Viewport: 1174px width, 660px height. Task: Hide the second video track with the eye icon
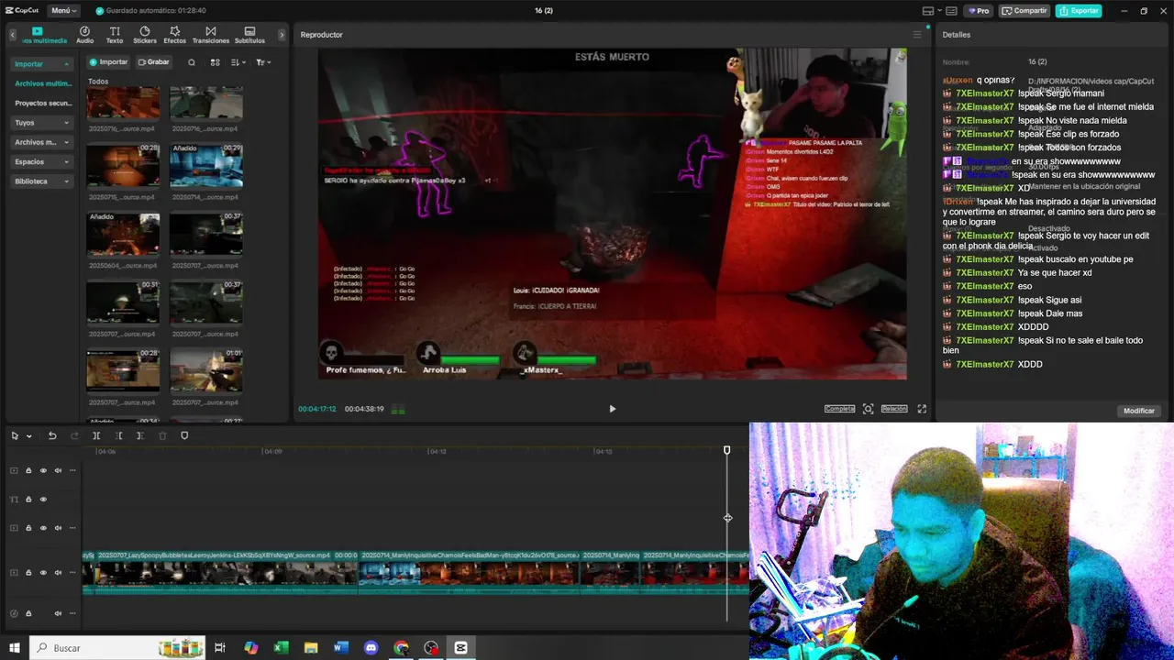tap(43, 528)
